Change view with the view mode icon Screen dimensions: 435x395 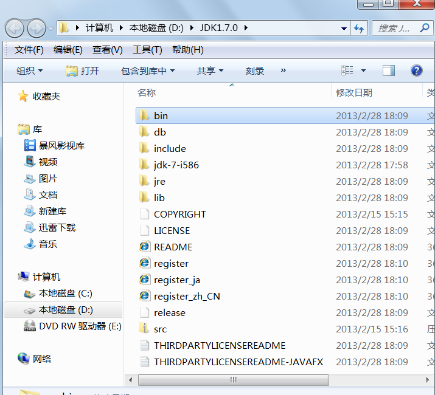(x=347, y=70)
